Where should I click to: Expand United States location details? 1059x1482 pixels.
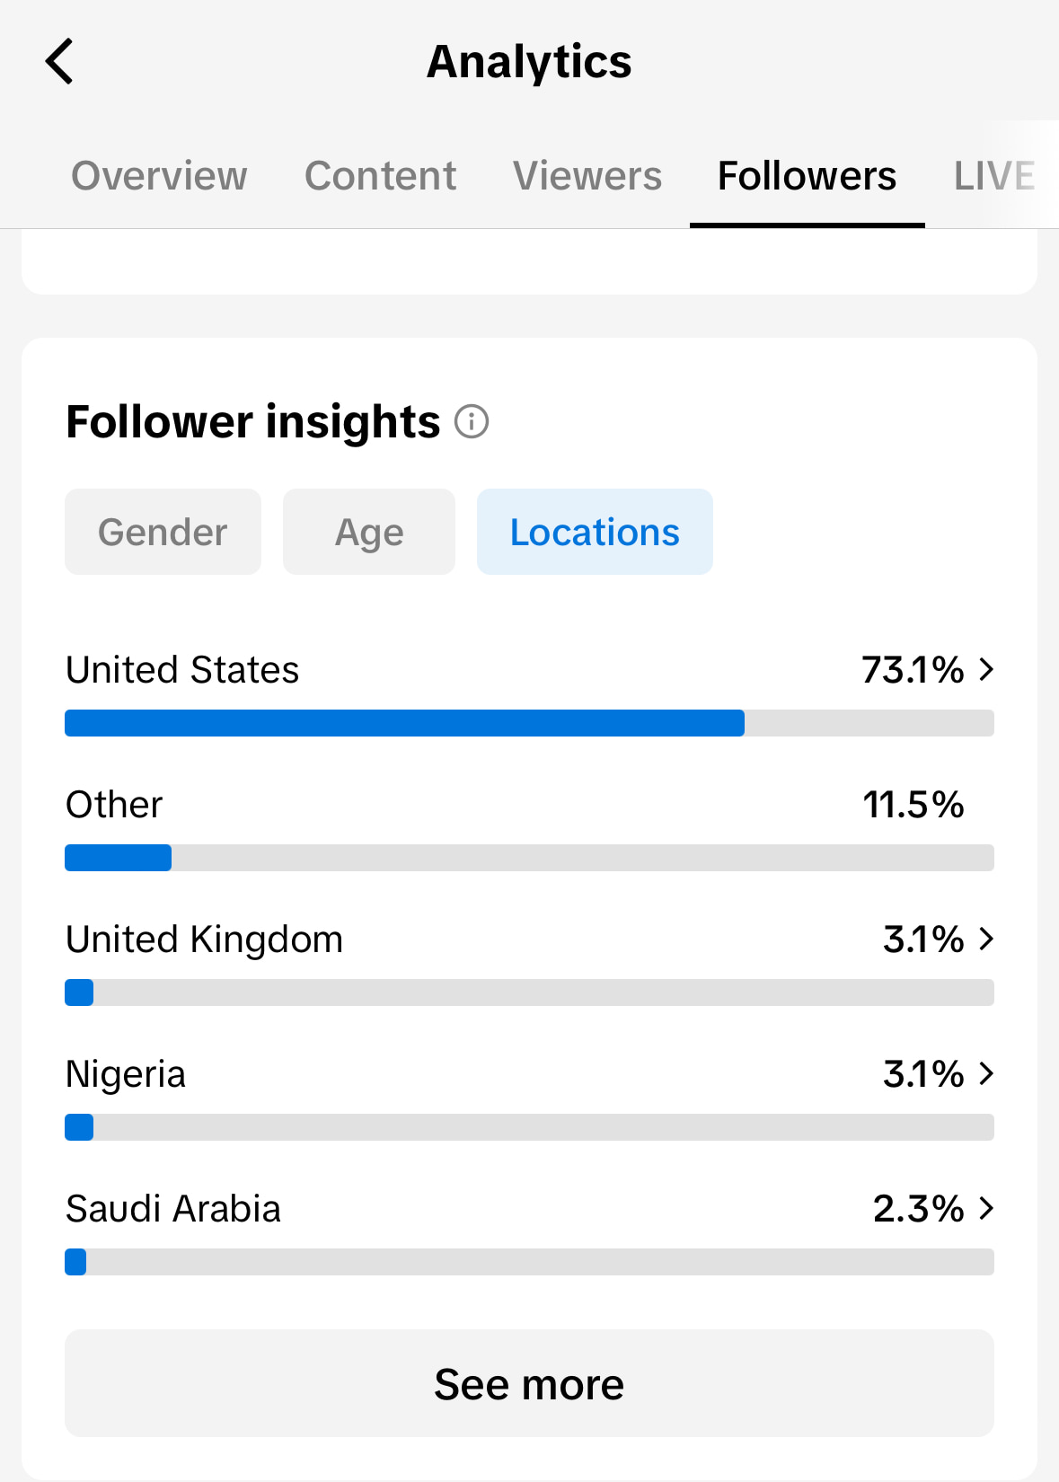(x=985, y=670)
